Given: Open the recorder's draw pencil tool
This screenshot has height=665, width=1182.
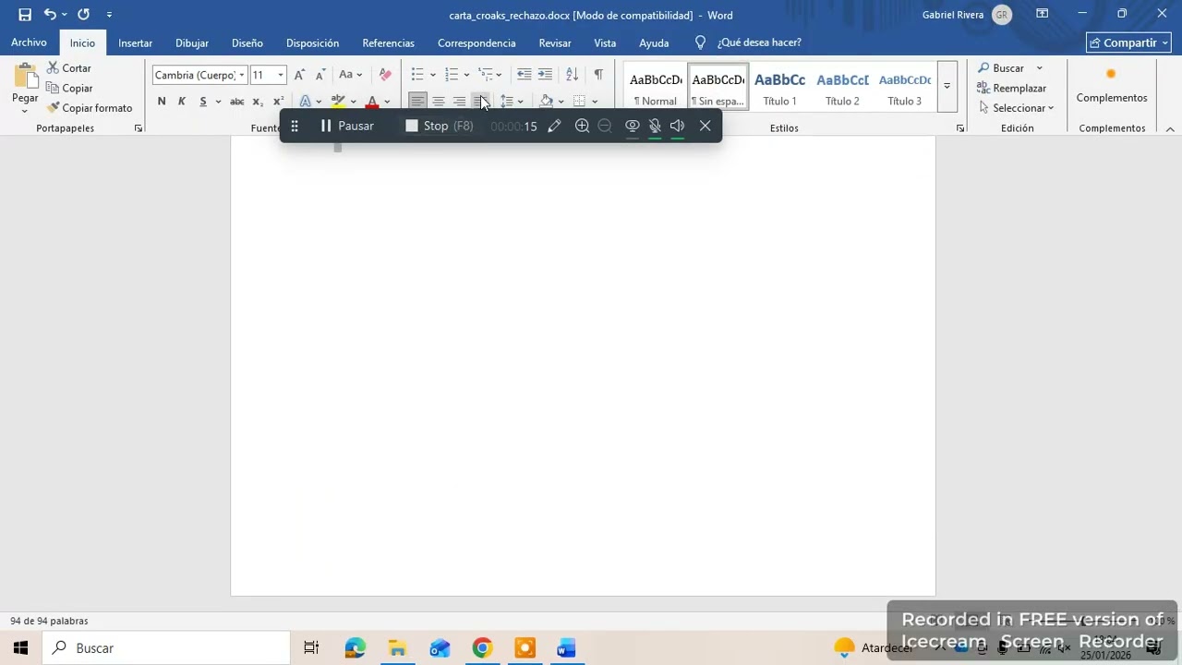Looking at the screenshot, I should click(x=554, y=126).
